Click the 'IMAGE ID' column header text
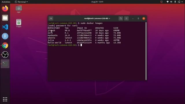This screenshot has width=185, height=104. pyautogui.click(x=82, y=28)
